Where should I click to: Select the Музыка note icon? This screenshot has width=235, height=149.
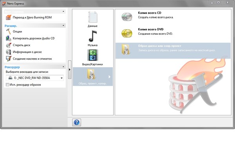92,36
